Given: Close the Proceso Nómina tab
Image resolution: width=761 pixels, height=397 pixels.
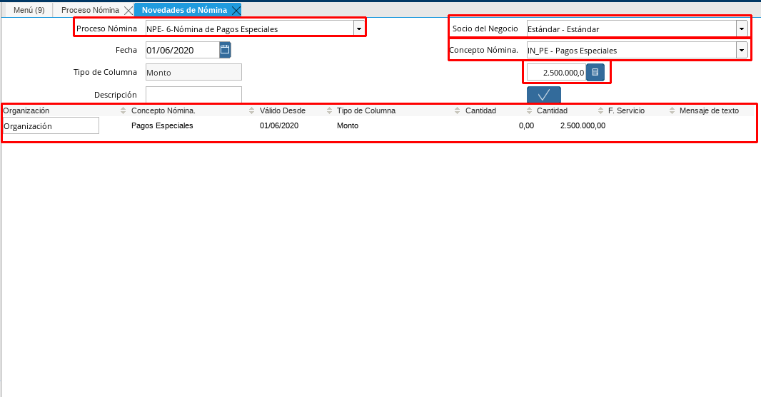Looking at the screenshot, I should (x=128, y=10).
